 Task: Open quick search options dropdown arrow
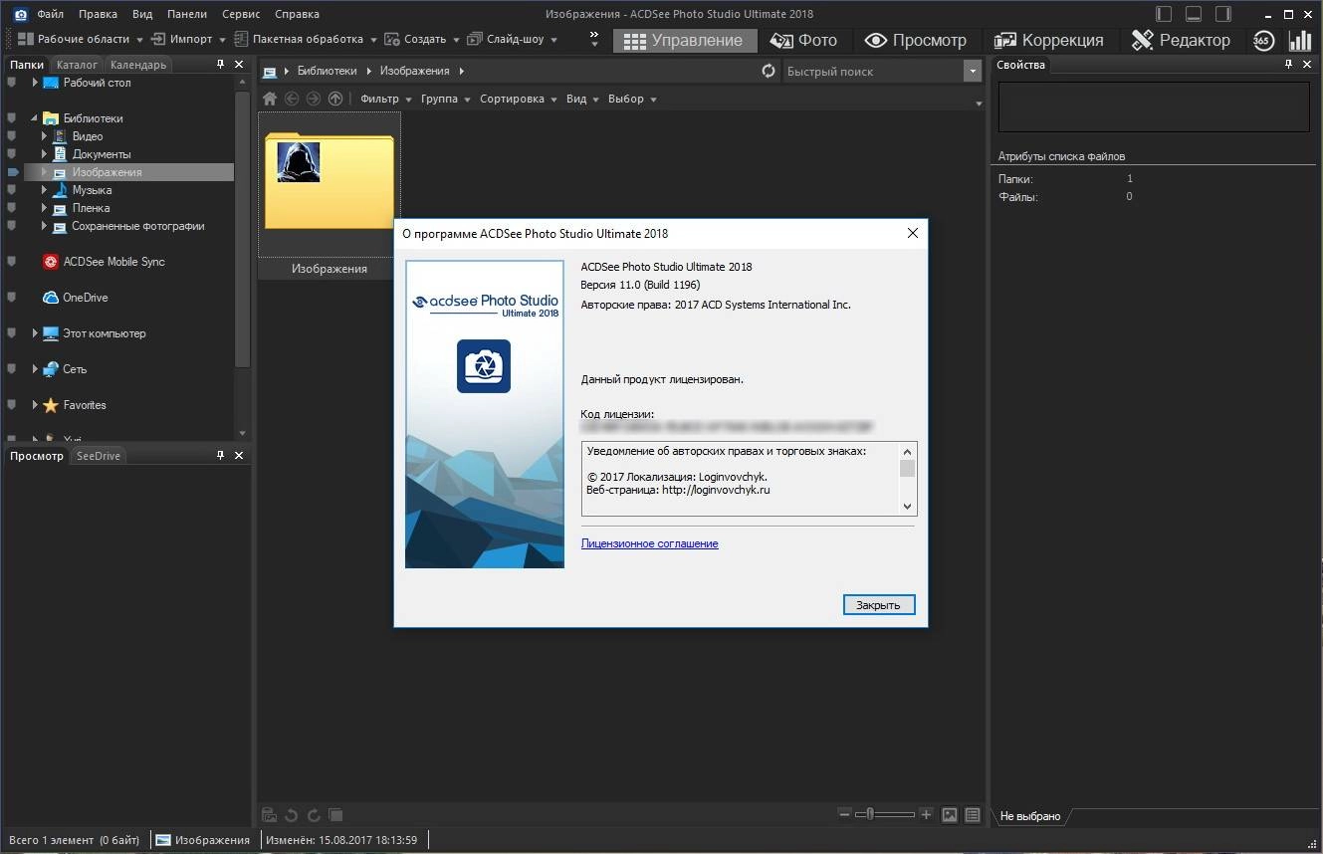[x=972, y=71]
